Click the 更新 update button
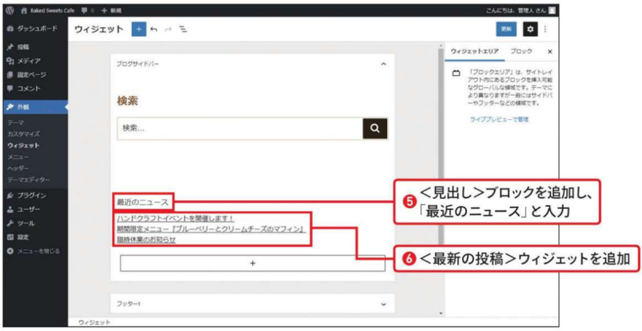The height and width of the screenshot is (331, 642). click(x=507, y=29)
